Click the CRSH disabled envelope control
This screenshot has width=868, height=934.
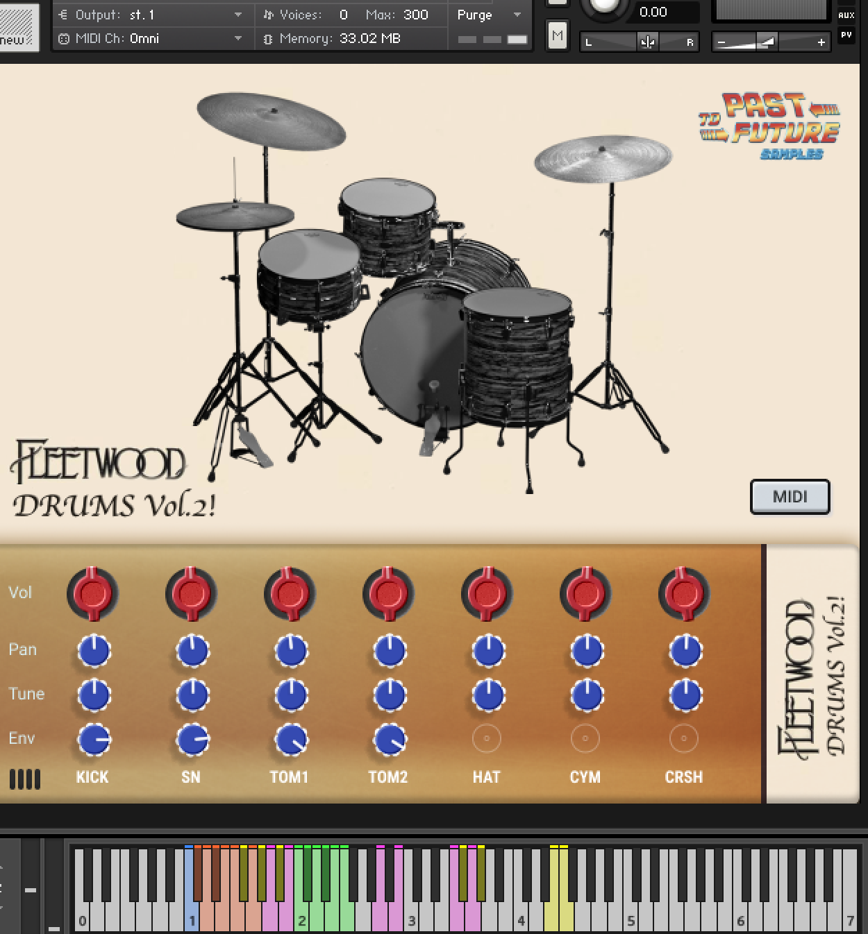coord(684,738)
